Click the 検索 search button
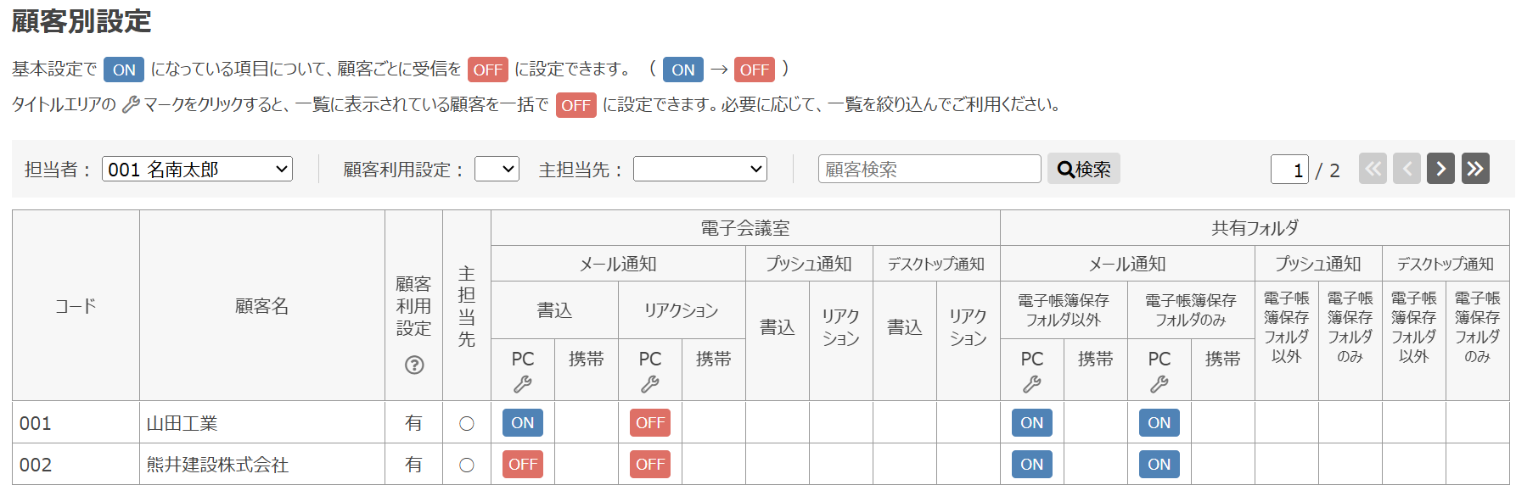Screen dimensions: 1516x485 click(x=1084, y=169)
